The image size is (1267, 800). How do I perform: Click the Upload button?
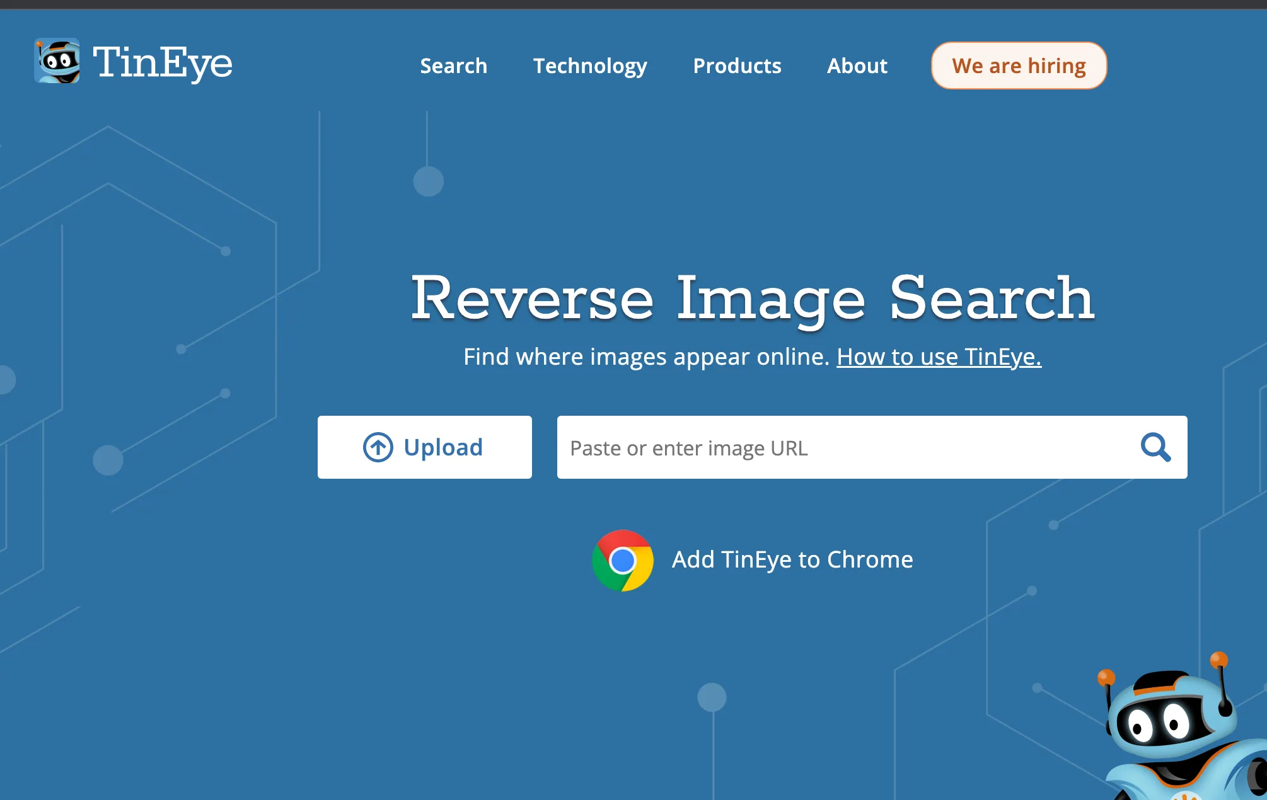click(425, 447)
